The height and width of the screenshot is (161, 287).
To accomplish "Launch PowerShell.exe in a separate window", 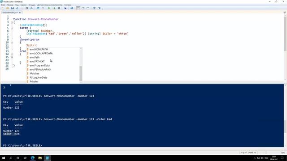I will 72,8.
